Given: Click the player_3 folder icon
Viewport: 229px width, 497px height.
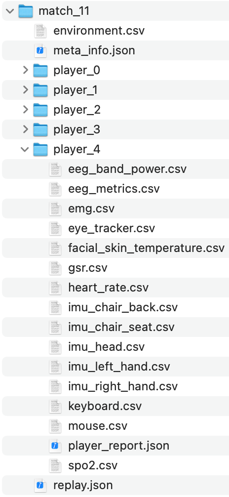Looking at the screenshot, I should 40,129.
